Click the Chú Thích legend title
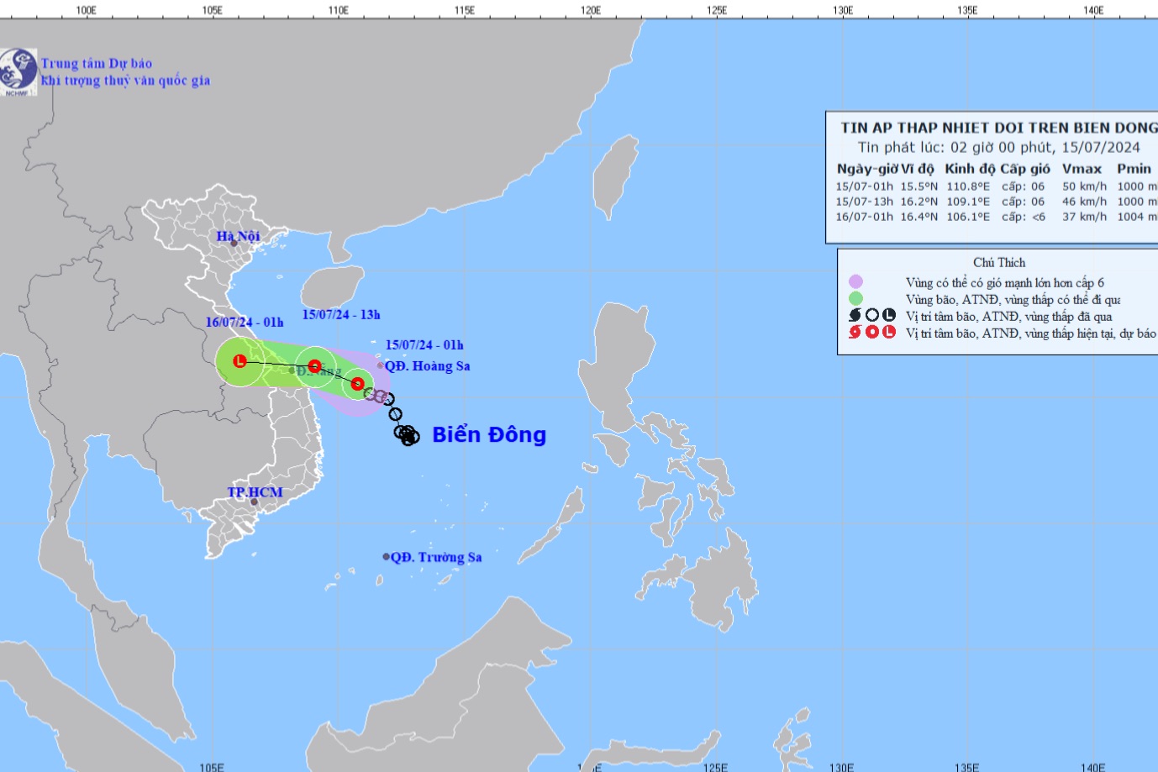1158x772 pixels. pos(999,263)
